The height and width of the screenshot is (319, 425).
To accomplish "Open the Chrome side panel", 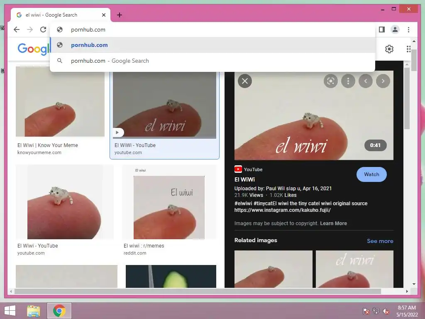I will [x=382, y=29].
